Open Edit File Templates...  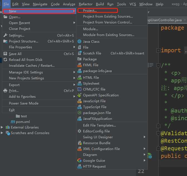(x=99, y=125)
